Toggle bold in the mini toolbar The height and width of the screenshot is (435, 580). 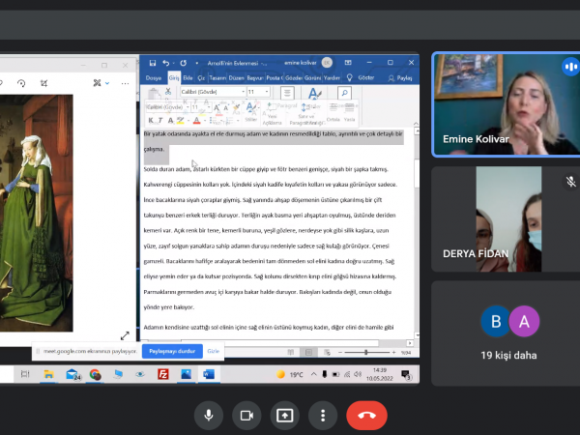[x=151, y=120]
